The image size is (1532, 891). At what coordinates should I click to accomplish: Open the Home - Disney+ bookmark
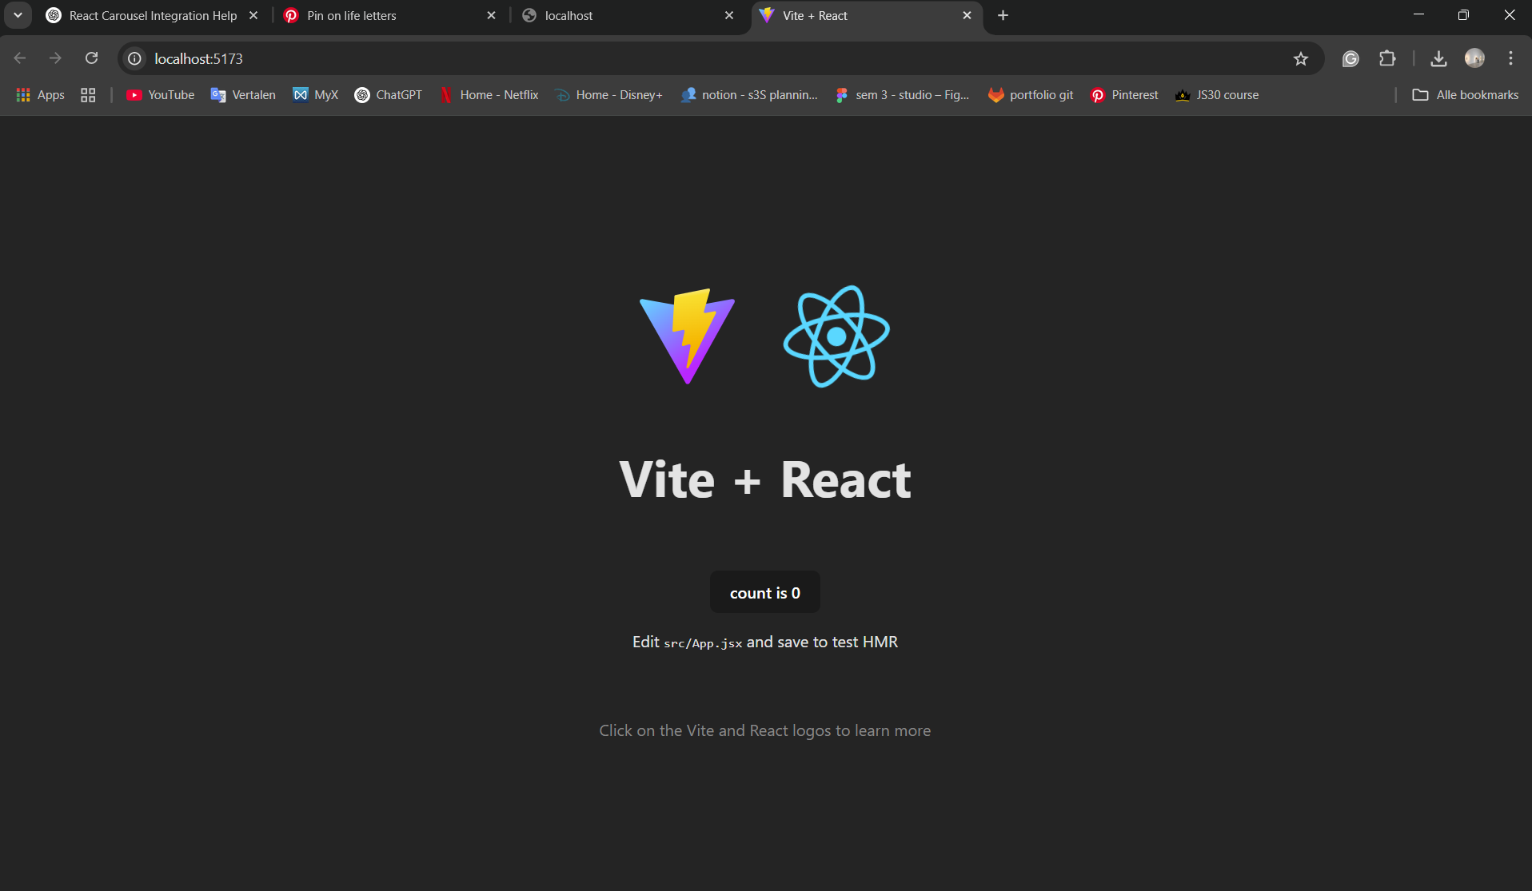click(x=609, y=95)
